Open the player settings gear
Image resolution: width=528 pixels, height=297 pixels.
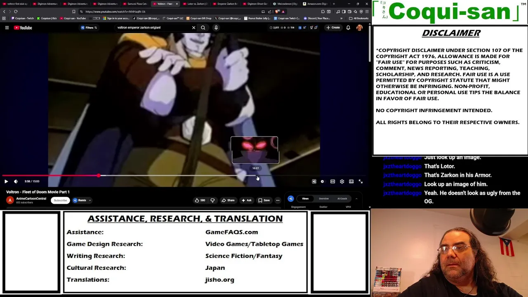[342, 181]
